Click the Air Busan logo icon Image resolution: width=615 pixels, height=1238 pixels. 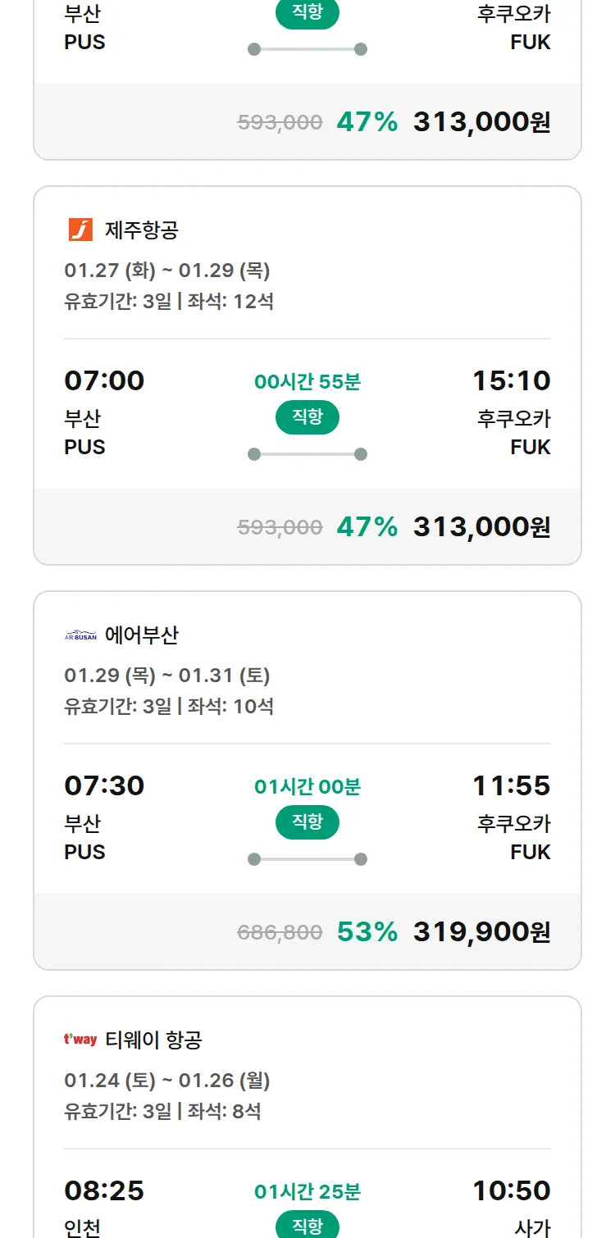pos(80,635)
